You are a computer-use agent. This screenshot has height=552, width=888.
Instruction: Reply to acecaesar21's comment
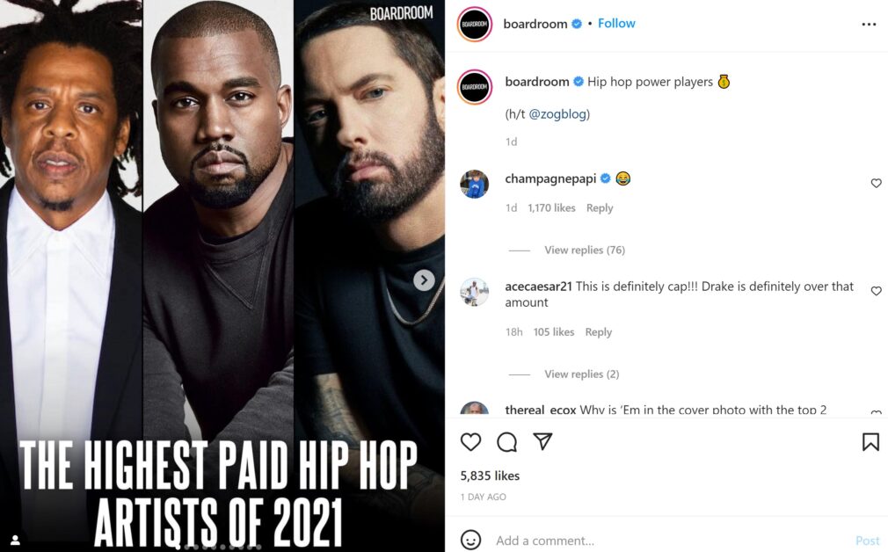tap(598, 331)
